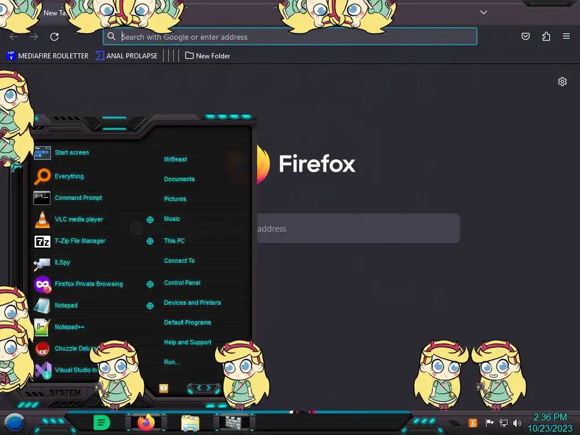Go back using the back arrow
580x435 pixels.
click(14, 37)
